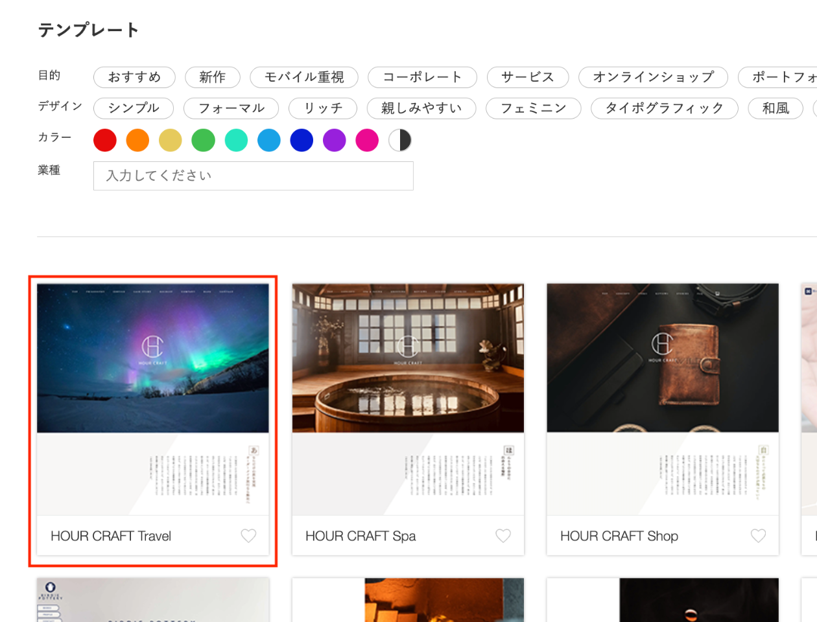Viewport: 817px width, 622px height.
Task: Pick the purple color filter
Action: point(335,140)
